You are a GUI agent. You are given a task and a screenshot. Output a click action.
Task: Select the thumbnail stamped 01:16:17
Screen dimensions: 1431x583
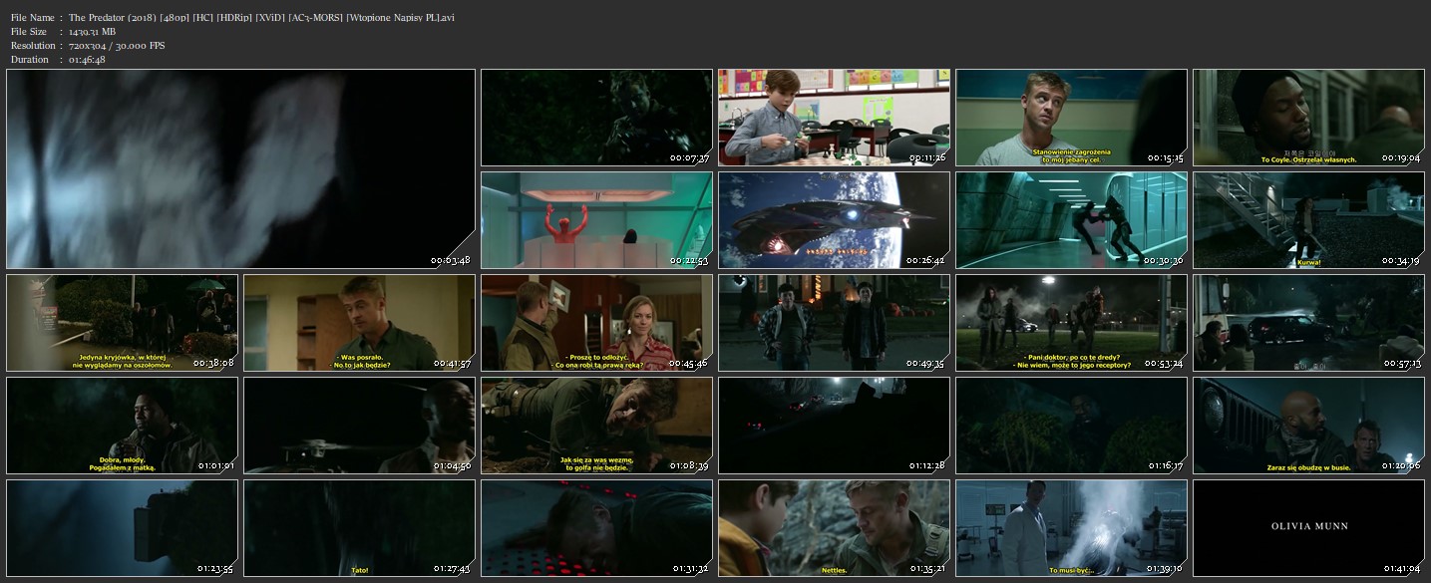(x=1071, y=426)
